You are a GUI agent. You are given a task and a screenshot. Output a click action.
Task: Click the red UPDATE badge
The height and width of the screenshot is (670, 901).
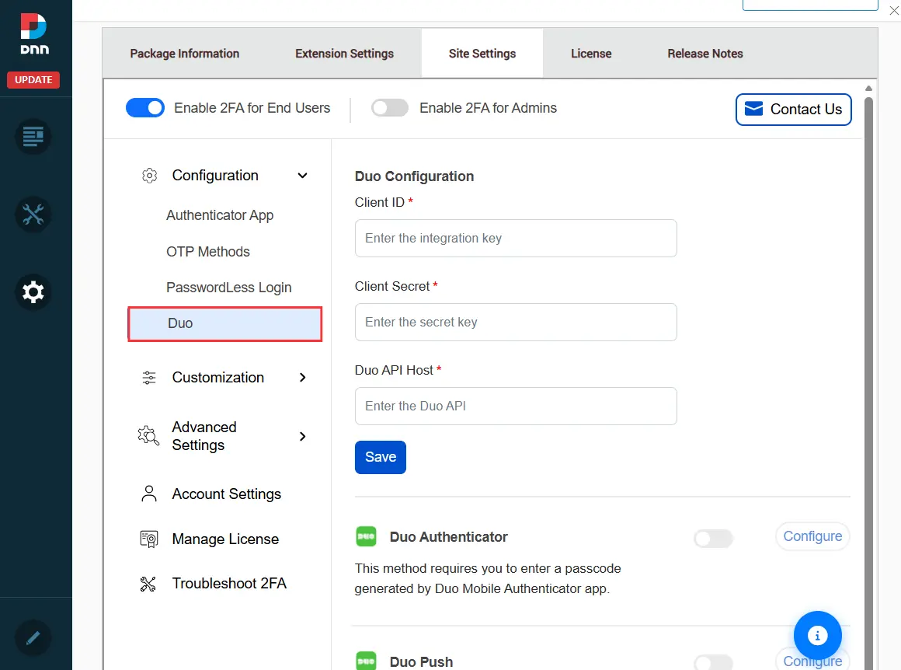pos(33,80)
